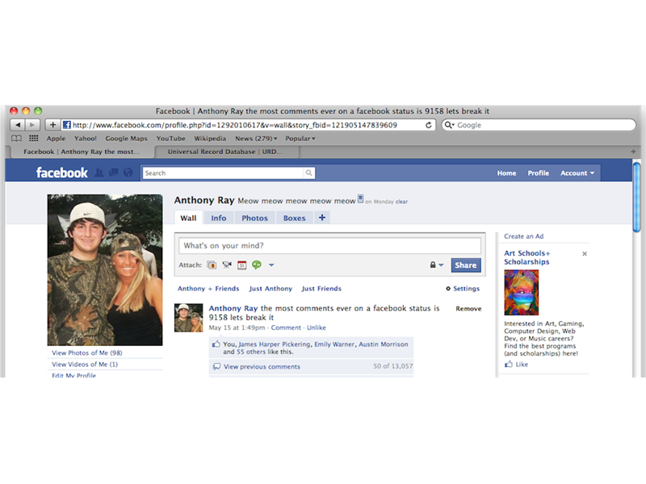
Task: Open notifications in the top bar
Action: pos(128,173)
